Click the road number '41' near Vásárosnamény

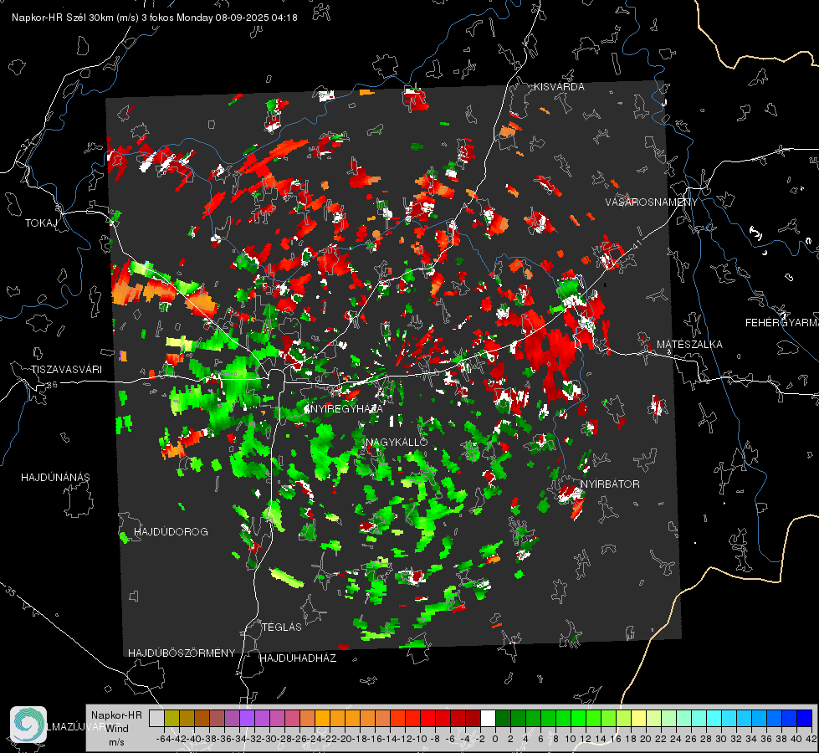[636, 245]
